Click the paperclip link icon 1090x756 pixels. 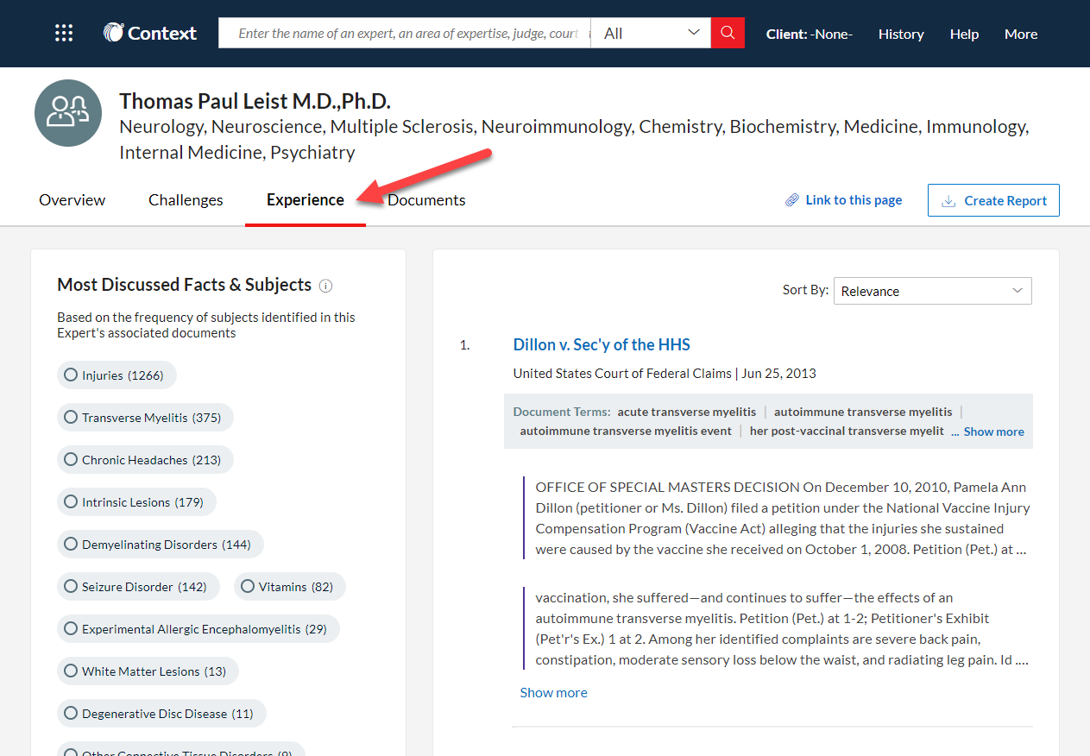click(x=791, y=200)
